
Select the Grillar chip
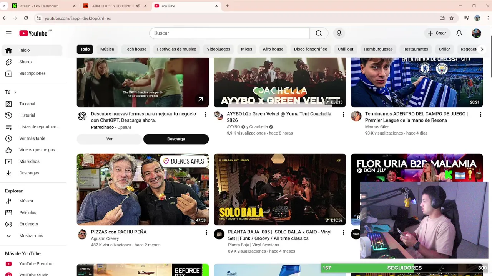coord(444,49)
